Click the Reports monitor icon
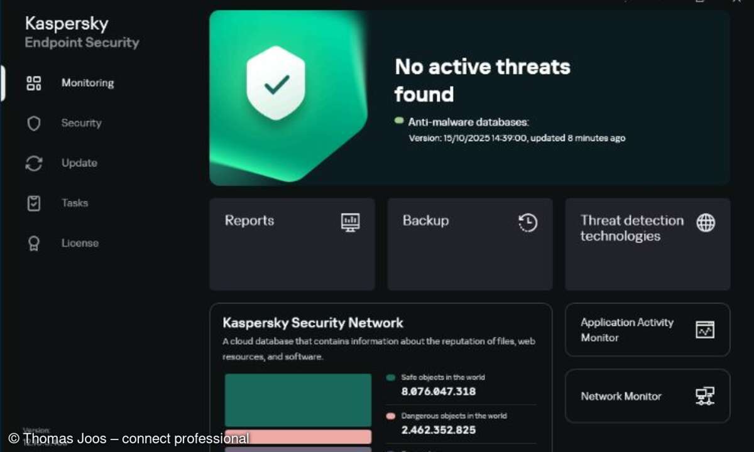The height and width of the screenshot is (452, 754). [x=349, y=221]
